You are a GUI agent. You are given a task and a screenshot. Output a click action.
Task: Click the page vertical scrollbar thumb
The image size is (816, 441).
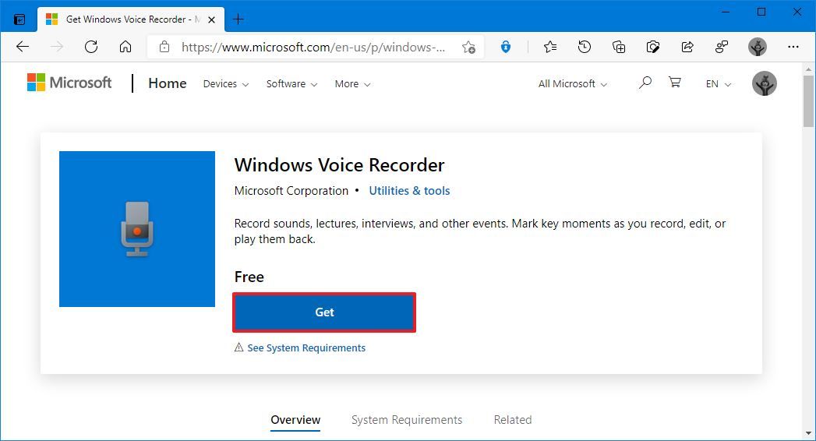pyautogui.click(x=808, y=101)
